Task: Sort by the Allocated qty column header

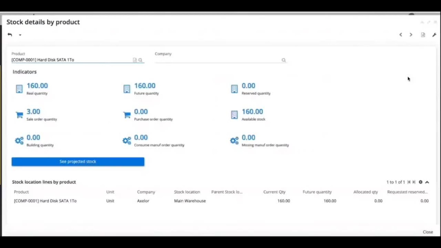Action: pos(366,192)
